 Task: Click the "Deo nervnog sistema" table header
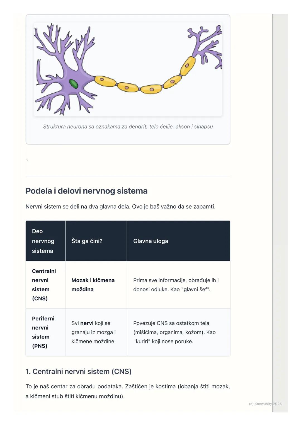tap(43, 241)
